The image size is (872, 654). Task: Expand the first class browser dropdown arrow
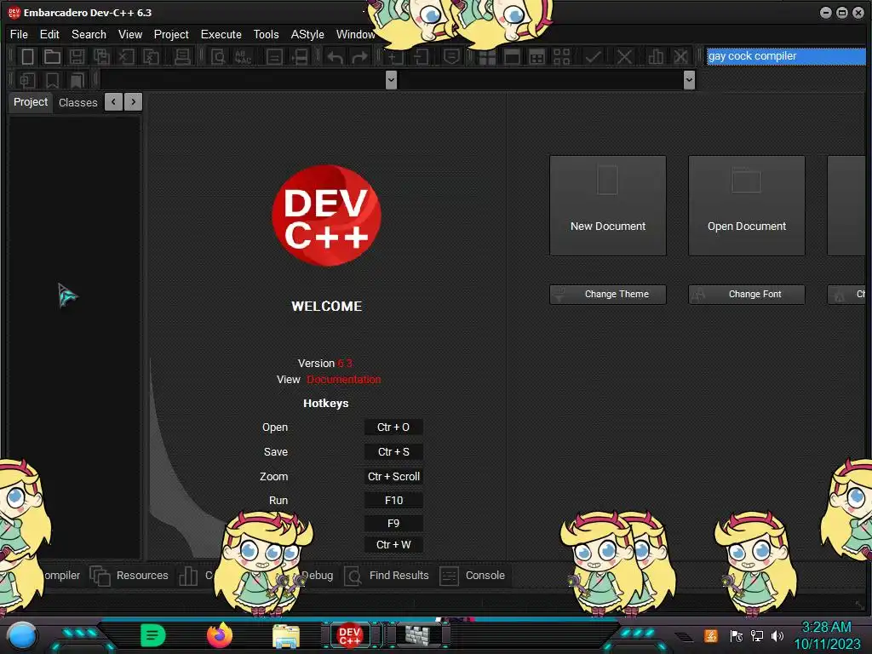tap(391, 80)
